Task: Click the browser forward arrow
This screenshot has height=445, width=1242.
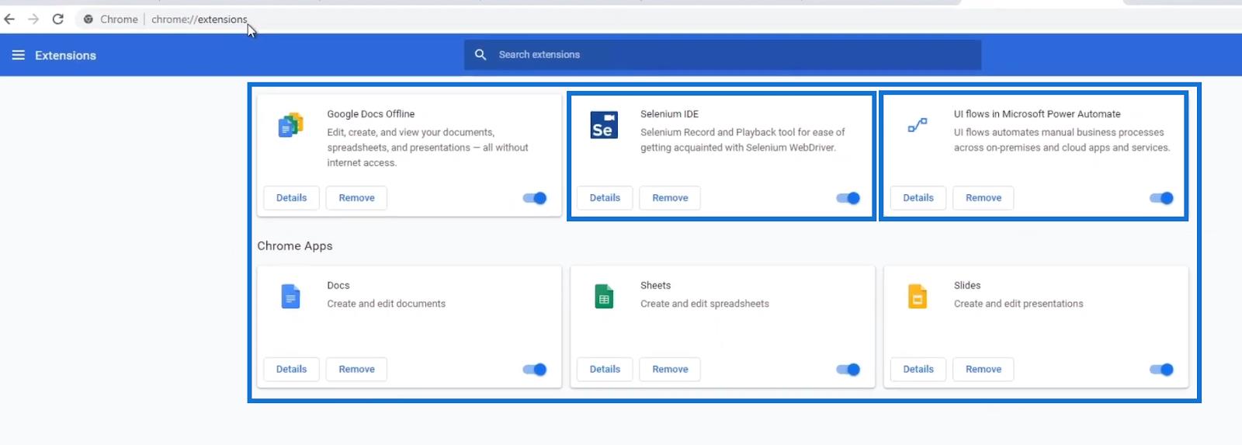Action: (33, 19)
